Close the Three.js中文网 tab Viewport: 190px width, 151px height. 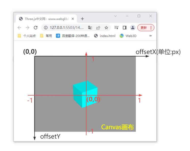point(73,19)
